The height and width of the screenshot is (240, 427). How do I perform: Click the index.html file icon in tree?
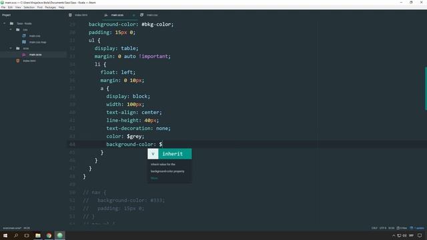pos(18,61)
